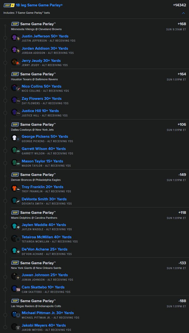Click SGP badge for Raiders @ Colts
The height and width of the screenshot is (333, 189).
[x=15, y=301]
